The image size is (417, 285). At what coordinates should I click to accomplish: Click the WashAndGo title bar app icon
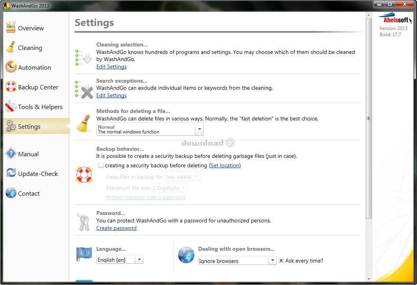click(6, 6)
